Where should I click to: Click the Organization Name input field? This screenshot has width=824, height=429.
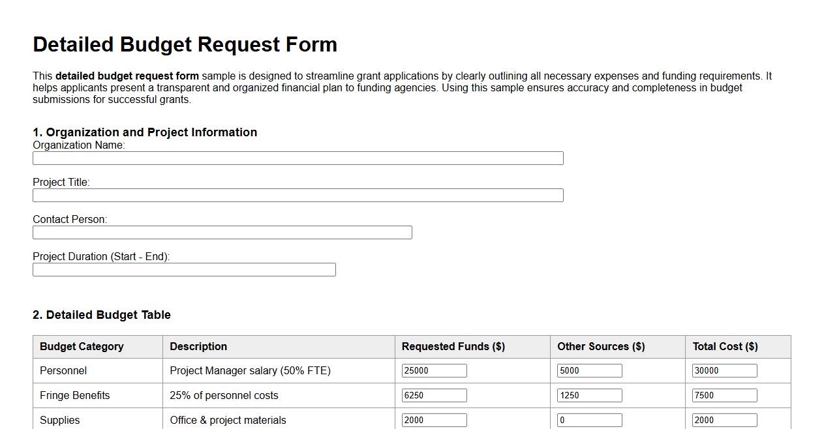pos(298,158)
